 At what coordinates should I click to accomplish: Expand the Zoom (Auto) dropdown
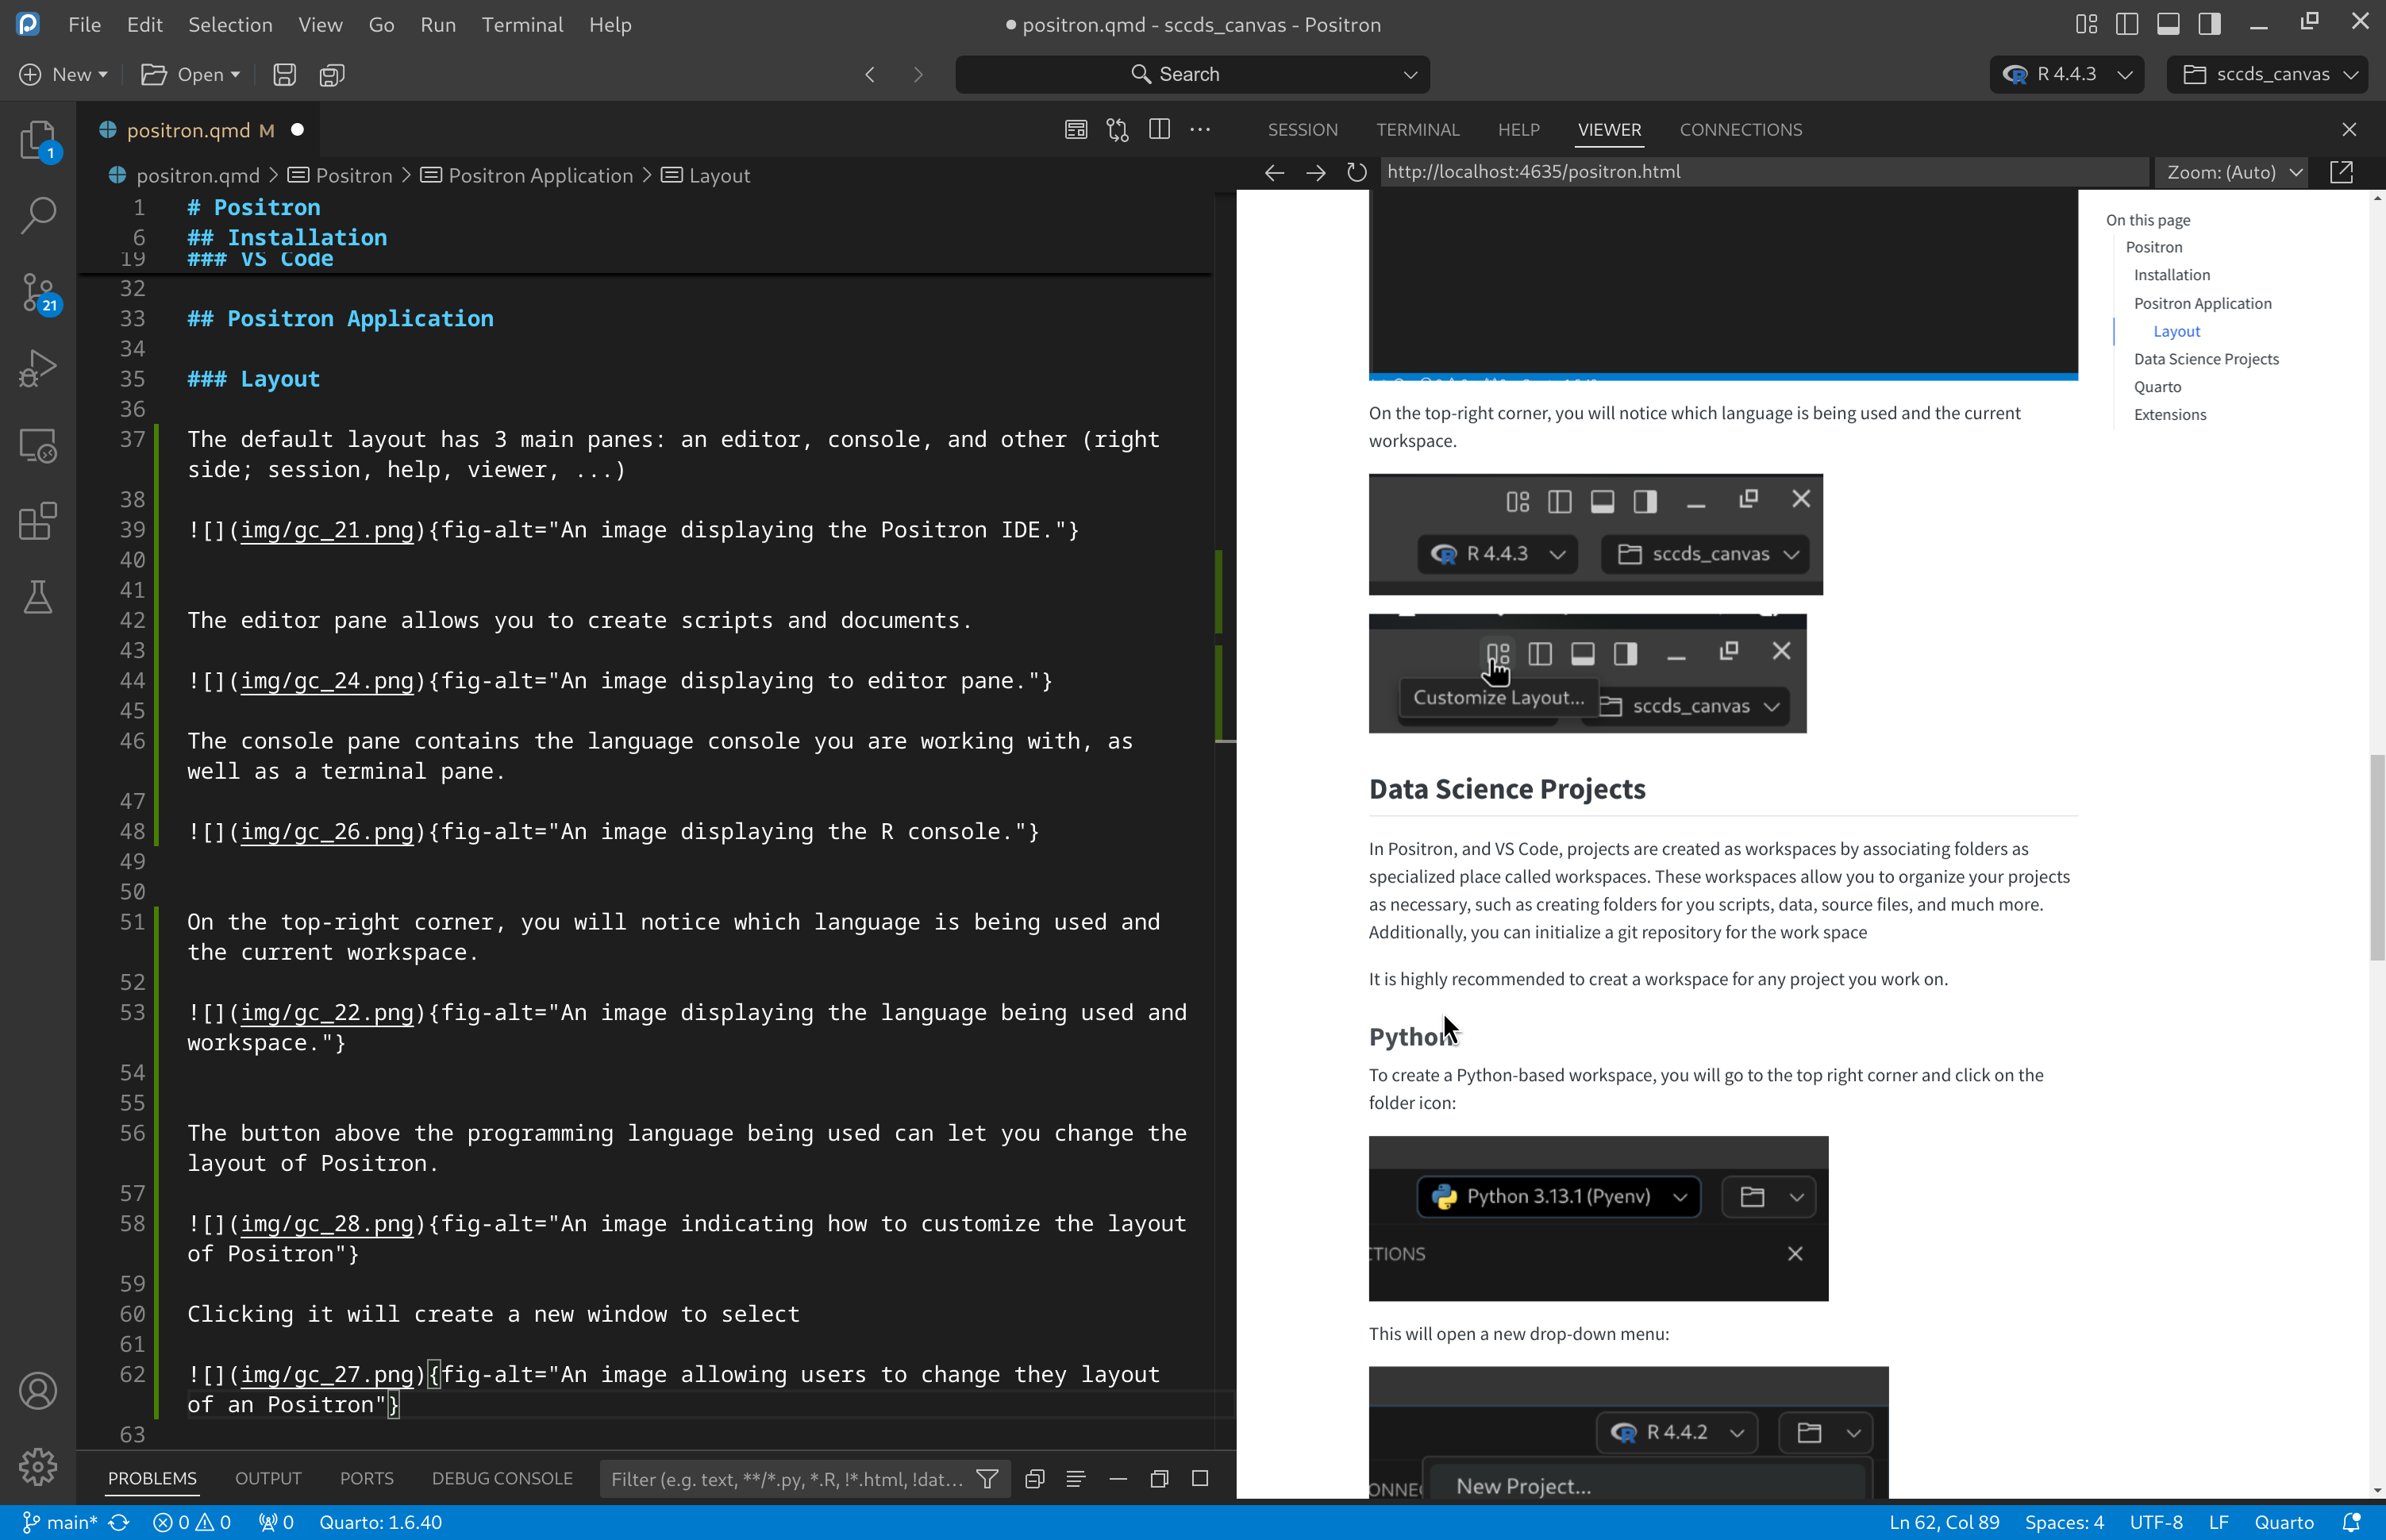click(x=2233, y=172)
